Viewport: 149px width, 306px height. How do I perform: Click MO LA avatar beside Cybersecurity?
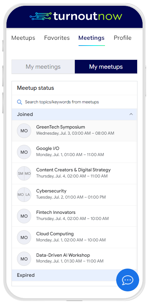coord(24,194)
